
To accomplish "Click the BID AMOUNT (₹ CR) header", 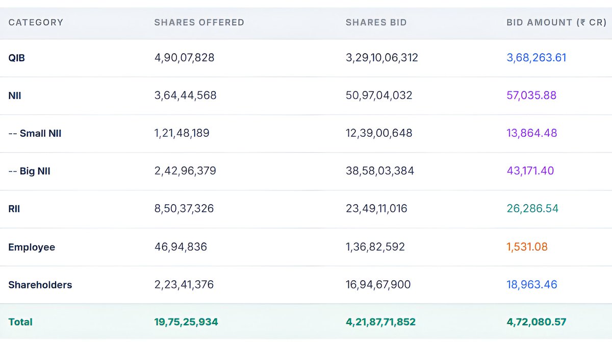I will [x=556, y=22].
